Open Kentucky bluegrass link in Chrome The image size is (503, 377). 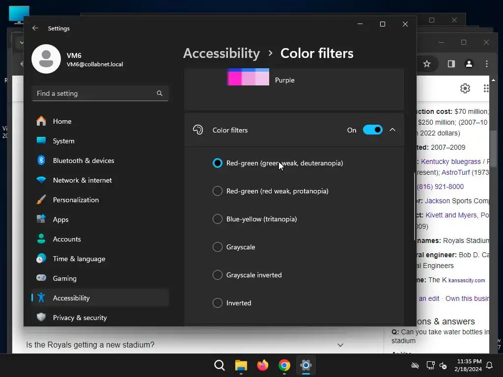(x=451, y=162)
